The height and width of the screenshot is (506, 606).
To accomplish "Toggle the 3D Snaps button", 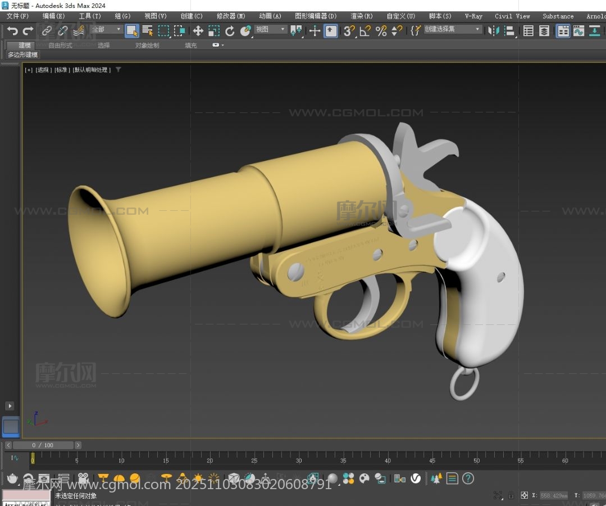I will (348, 31).
